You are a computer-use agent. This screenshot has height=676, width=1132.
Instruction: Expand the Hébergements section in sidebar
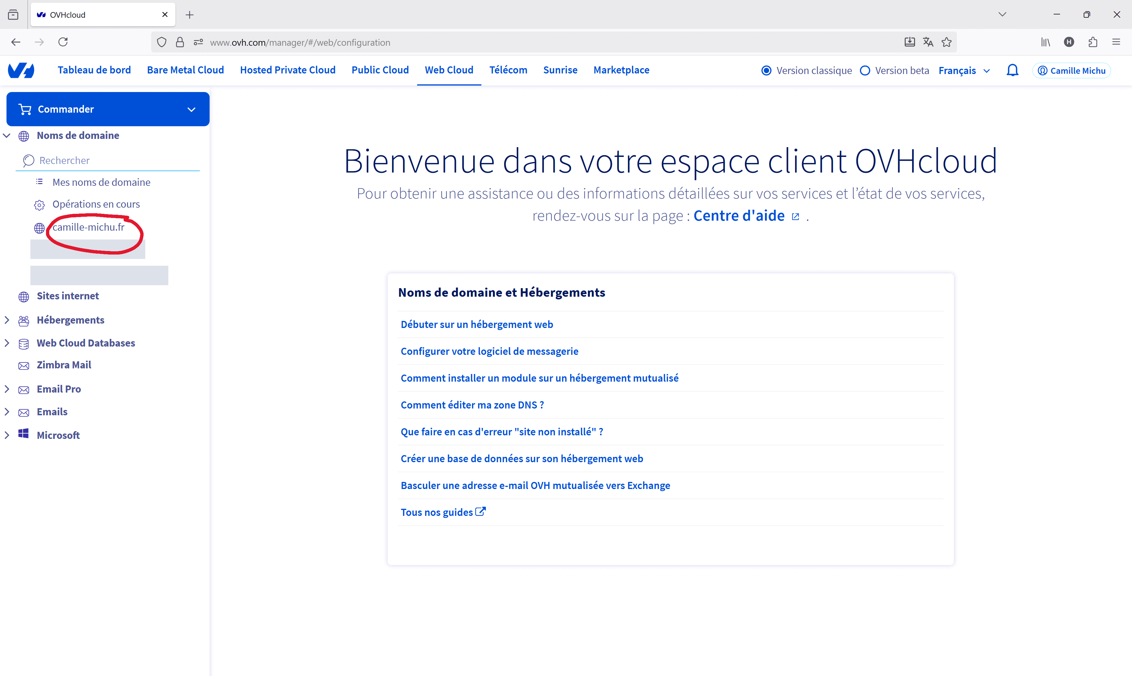(x=7, y=320)
